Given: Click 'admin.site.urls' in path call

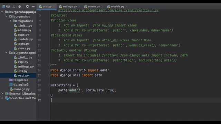Looking at the screenshot, I should tap(99, 90).
